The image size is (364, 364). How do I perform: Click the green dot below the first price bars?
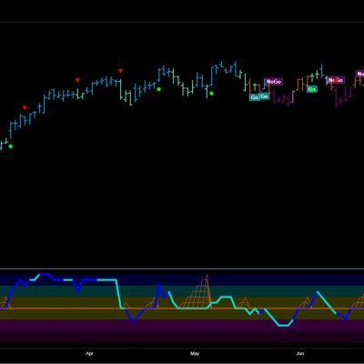pyautogui.click(x=11, y=147)
